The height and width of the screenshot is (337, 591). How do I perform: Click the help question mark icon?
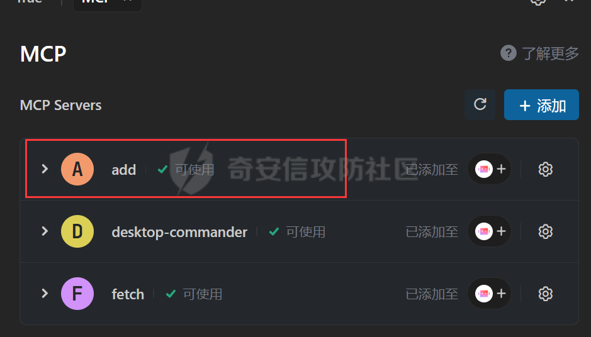click(x=508, y=53)
